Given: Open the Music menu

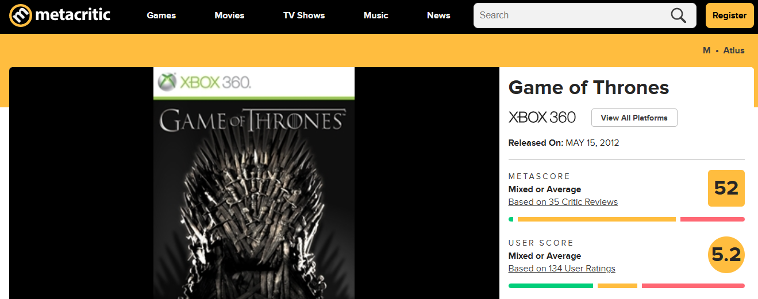Looking at the screenshot, I should [x=376, y=15].
